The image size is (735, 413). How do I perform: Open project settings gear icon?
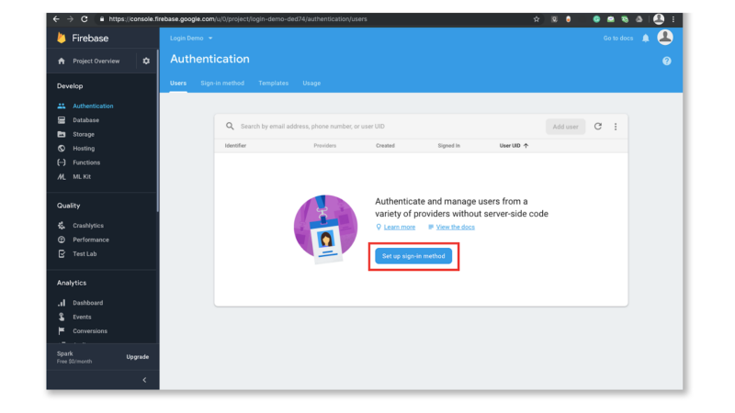click(x=146, y=61)
